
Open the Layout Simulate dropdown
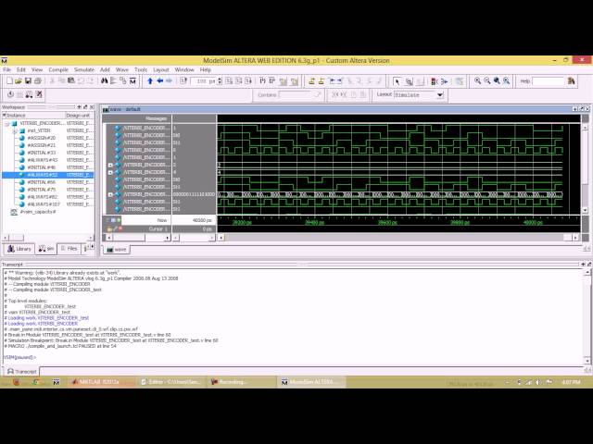[x=440, y=94]
